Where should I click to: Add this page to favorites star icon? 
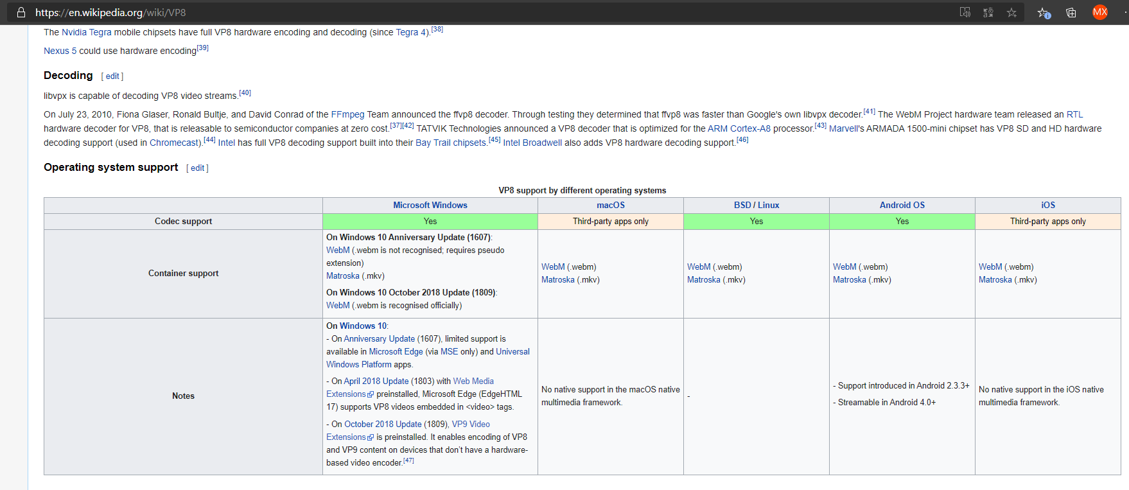point(1011,12)
